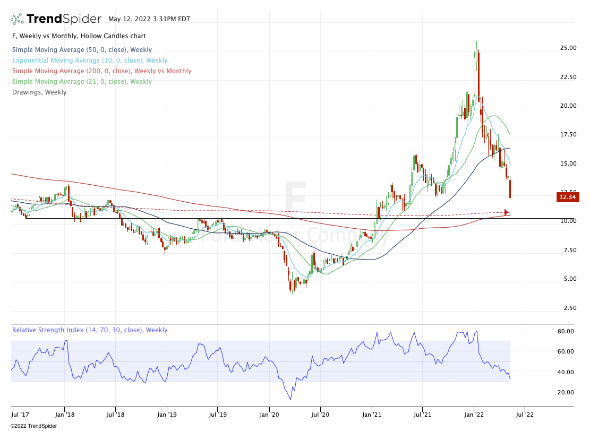Click the large F watermark on chart
The height and width of the screenshot is (431, 590).
pyautogui.click(x=295, y=197)
